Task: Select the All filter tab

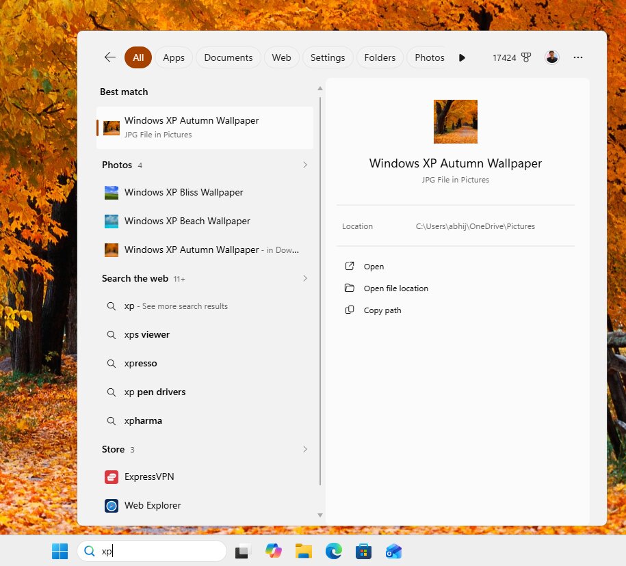Action: (138, 57)
